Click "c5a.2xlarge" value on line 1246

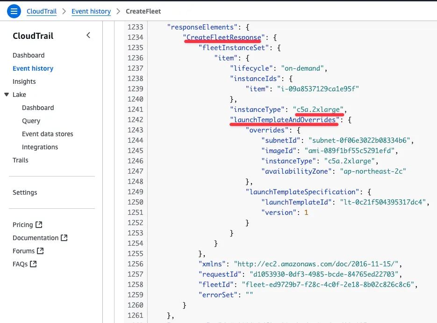(349, 161)
